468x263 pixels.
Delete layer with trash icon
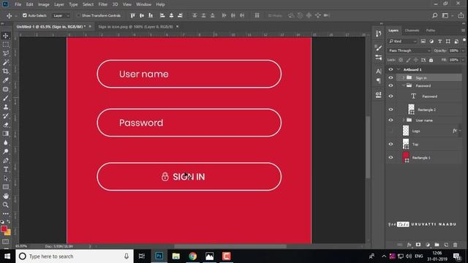[455, 245]
